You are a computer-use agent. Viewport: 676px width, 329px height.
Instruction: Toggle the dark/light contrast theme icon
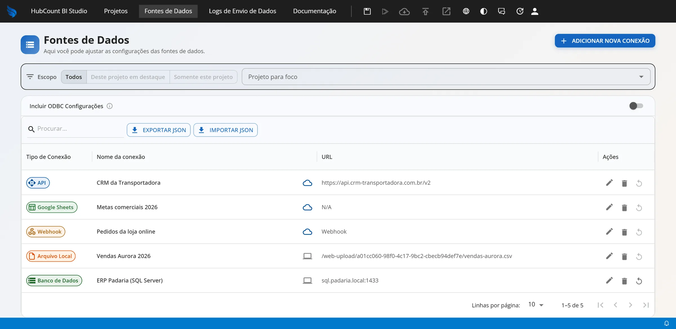coord(484,11)
